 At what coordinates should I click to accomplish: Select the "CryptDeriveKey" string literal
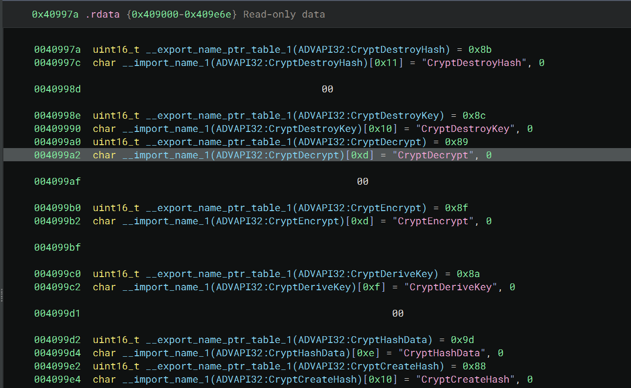451,287
